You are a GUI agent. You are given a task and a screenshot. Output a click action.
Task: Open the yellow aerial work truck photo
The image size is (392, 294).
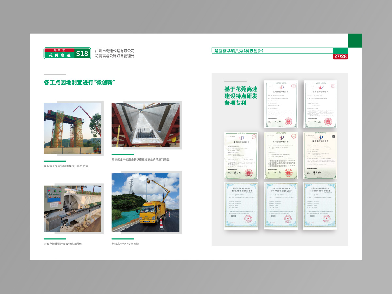coord(145,202)
